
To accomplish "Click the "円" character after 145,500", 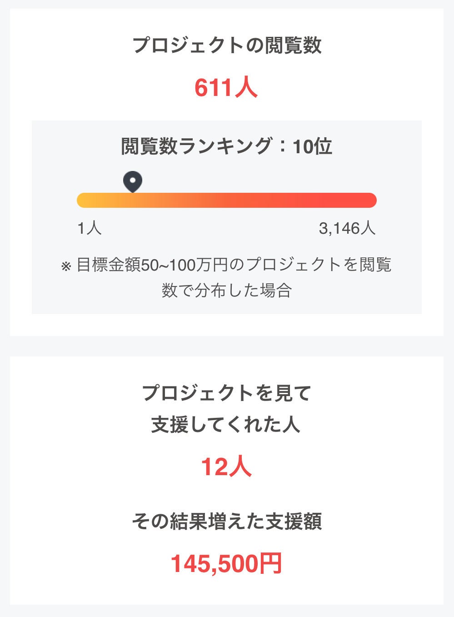I will pyautogui.click(x=270, y=563).
